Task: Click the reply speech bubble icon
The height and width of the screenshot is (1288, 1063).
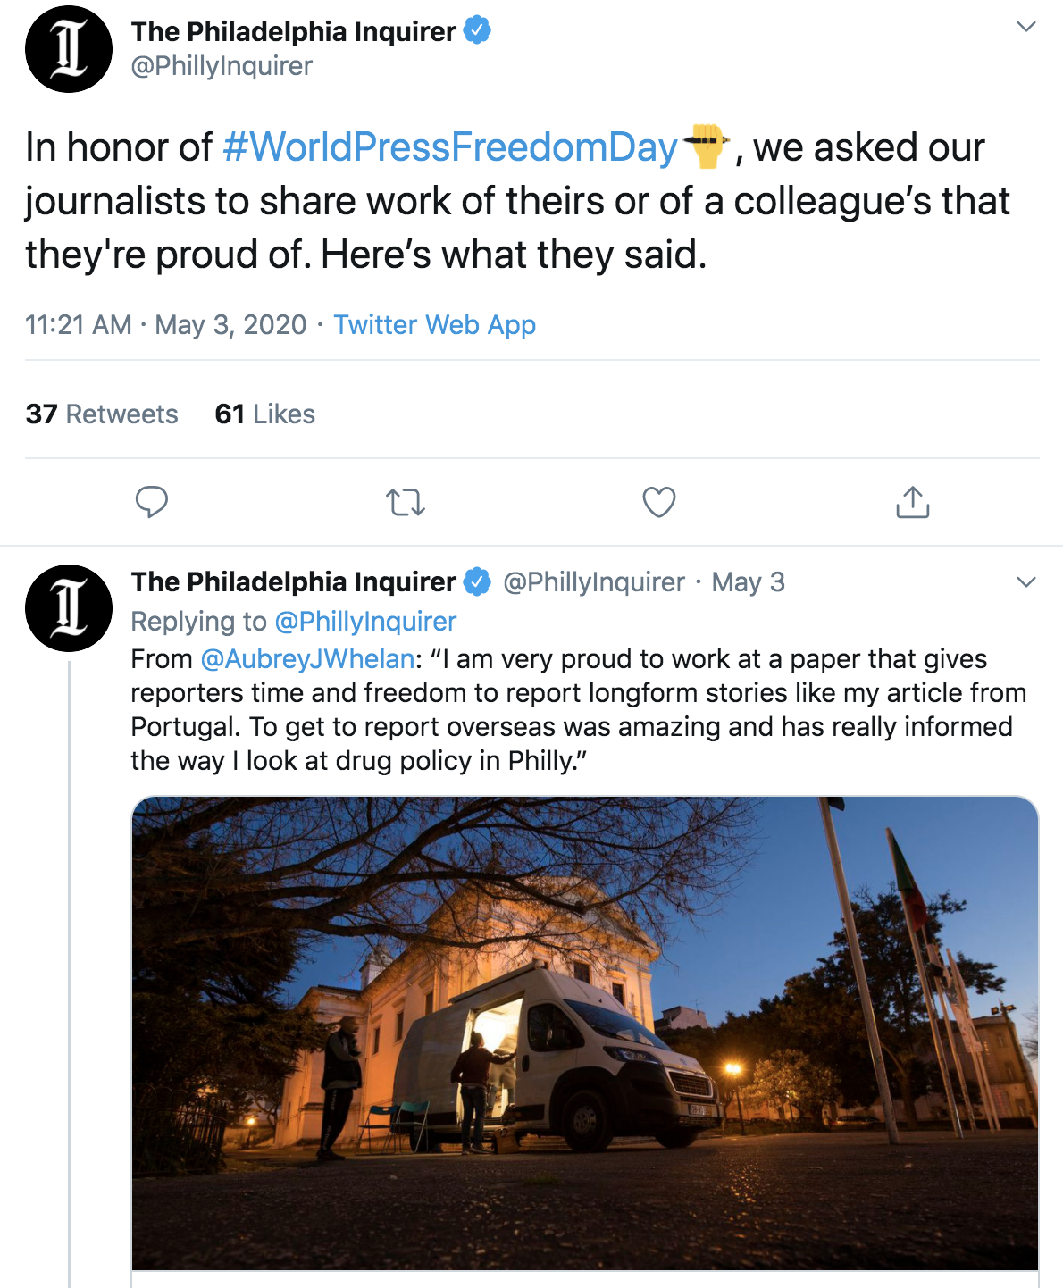Action: click(x=152, y=502)
